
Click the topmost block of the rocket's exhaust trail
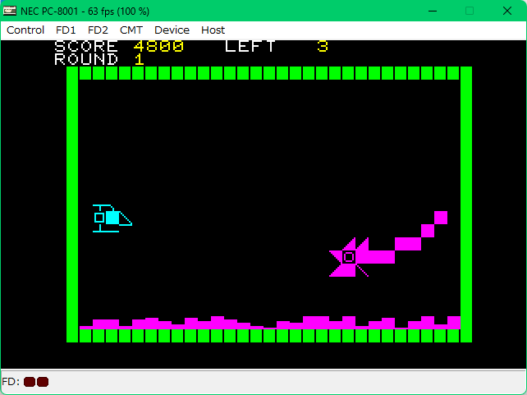point(441,217)
